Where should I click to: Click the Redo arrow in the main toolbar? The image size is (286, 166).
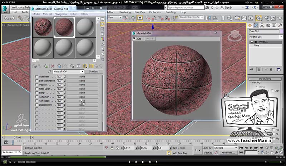pyautogui.click(x=13, y=18)
